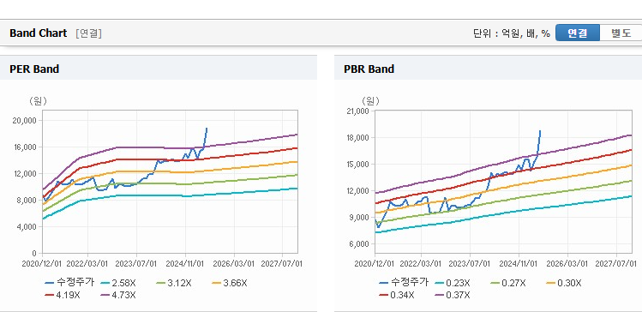Toggle the 0.27X legend entry
The image size is (642, 312).
pos(508,283)
